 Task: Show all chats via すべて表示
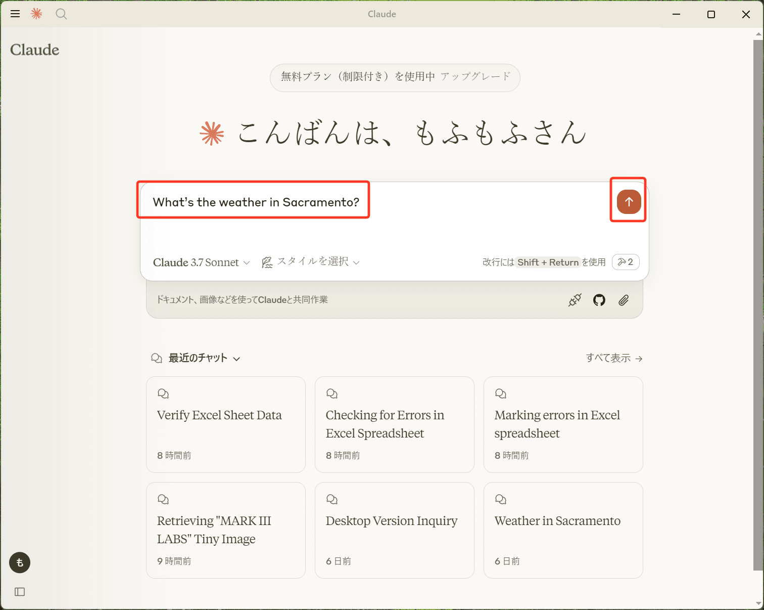[x=614, y=358]
